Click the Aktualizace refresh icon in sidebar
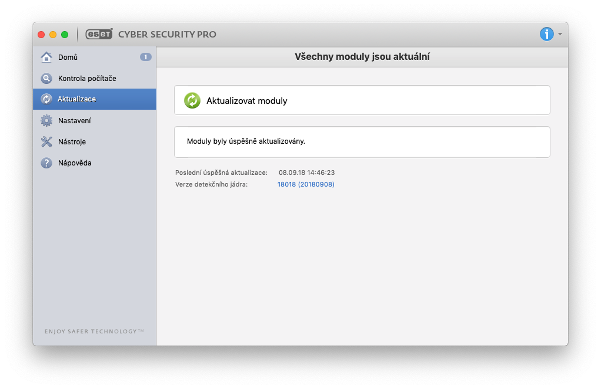601x389 pixels. pyautogui.click(x=46, y=99)
